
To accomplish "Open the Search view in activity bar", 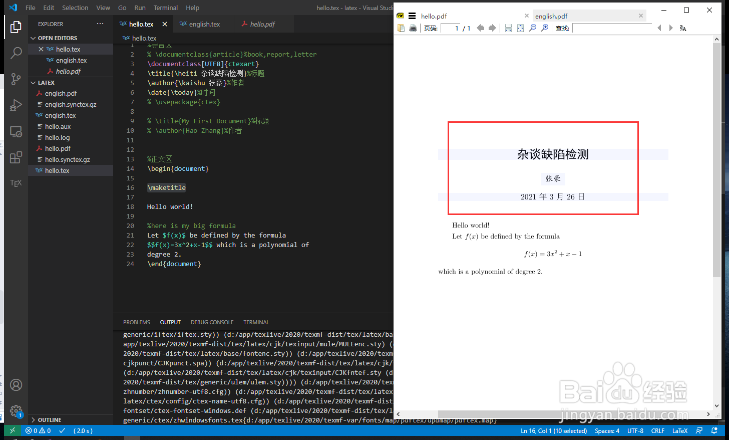I will pos(16,53).
